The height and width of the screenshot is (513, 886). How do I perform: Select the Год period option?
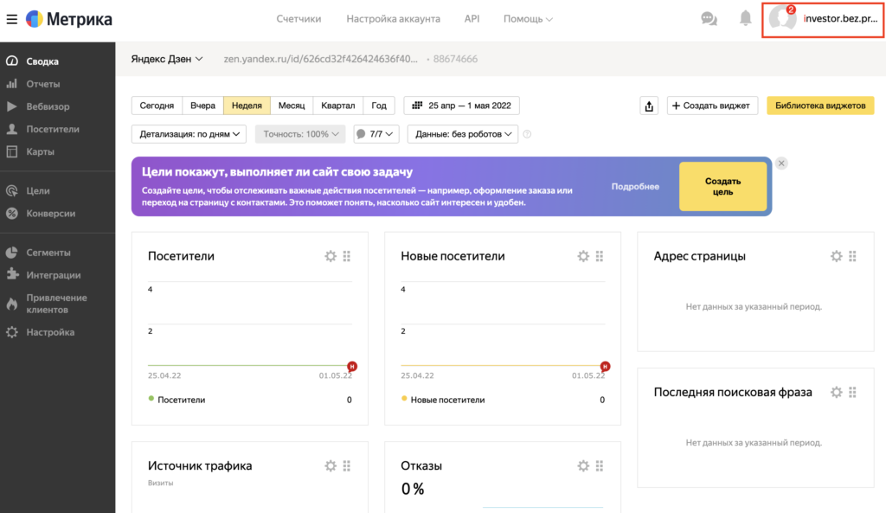click(379, 106)
